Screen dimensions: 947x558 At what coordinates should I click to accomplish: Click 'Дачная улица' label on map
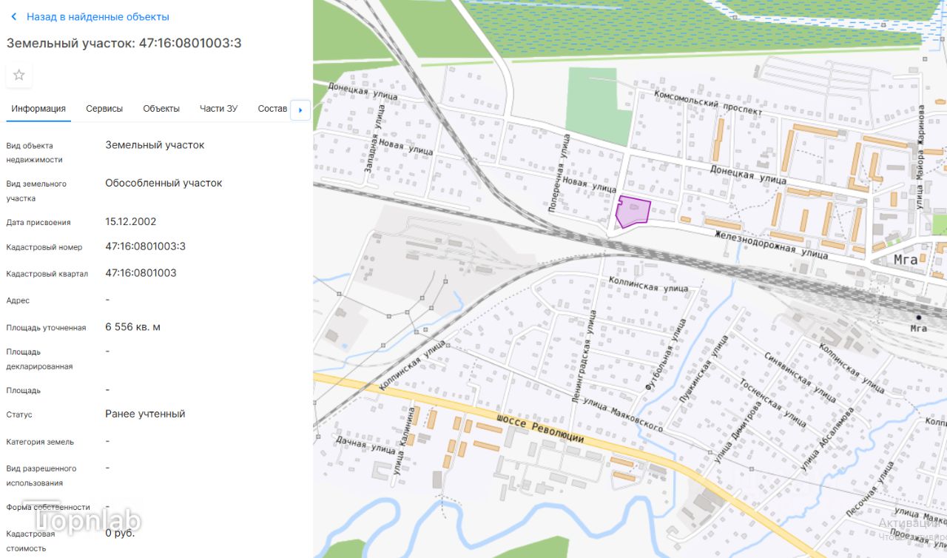[x=365, y=444]
